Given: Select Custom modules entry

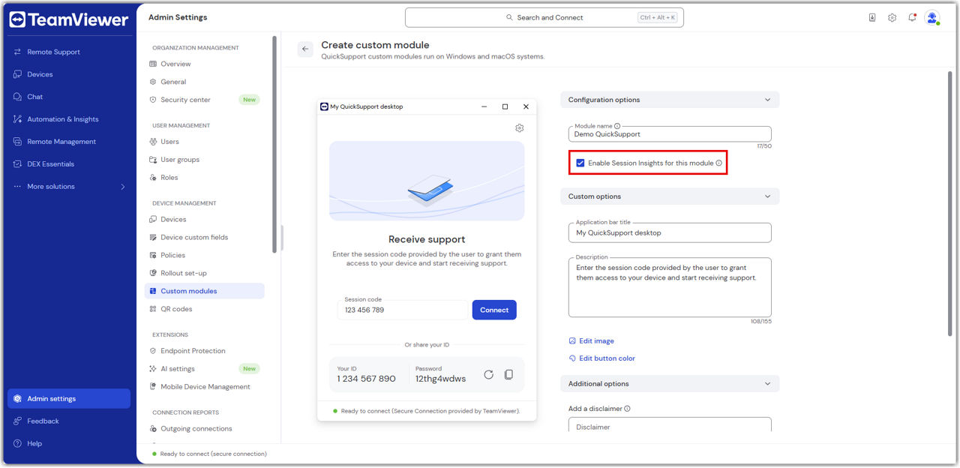Looking at the screenshot, I should [x=204, y=291].
